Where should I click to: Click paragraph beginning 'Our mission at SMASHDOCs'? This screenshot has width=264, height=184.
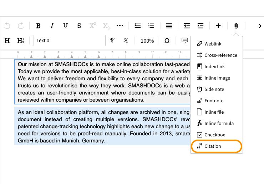click(x=102, y=82)
